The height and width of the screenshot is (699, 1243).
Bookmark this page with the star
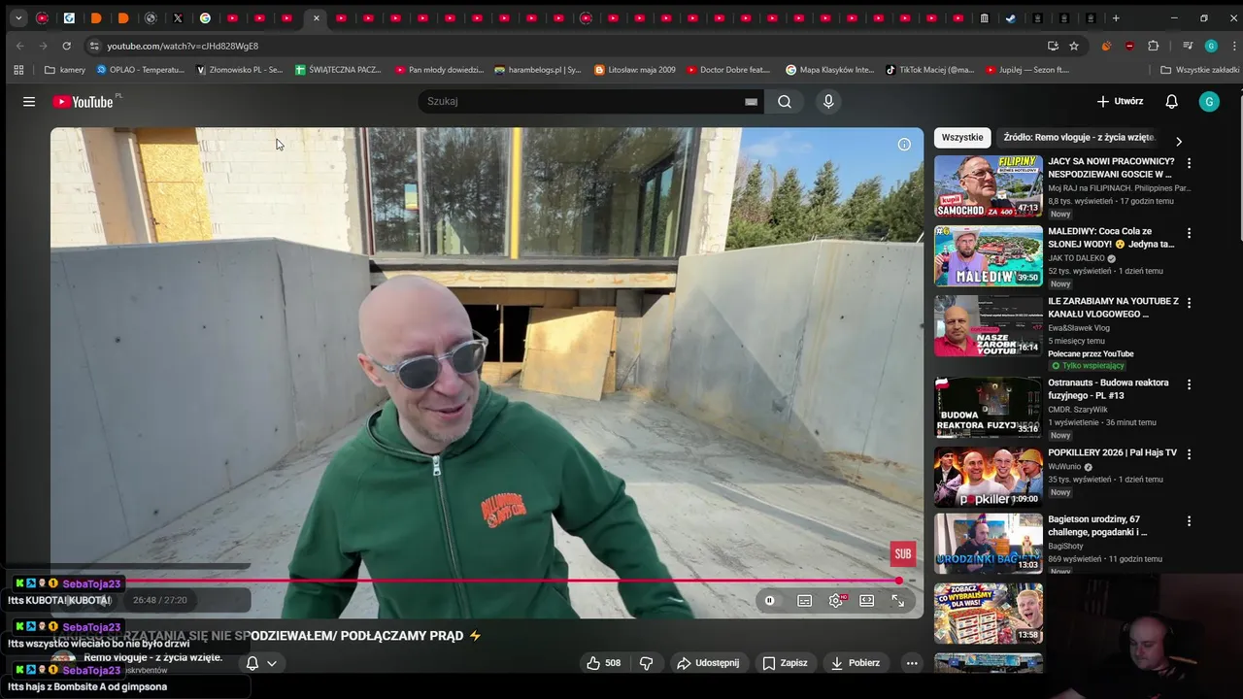(1074, 46)
